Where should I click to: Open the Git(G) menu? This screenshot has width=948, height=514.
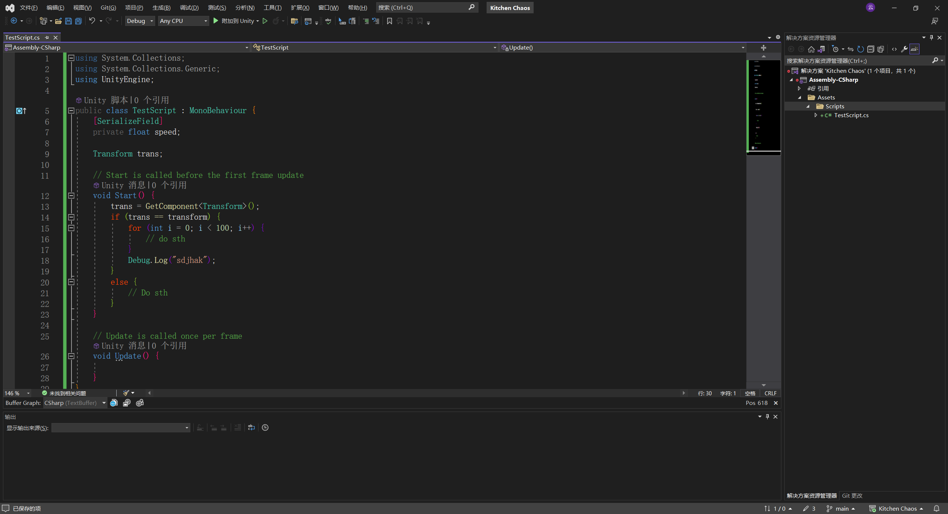click(x=108, y=8)
